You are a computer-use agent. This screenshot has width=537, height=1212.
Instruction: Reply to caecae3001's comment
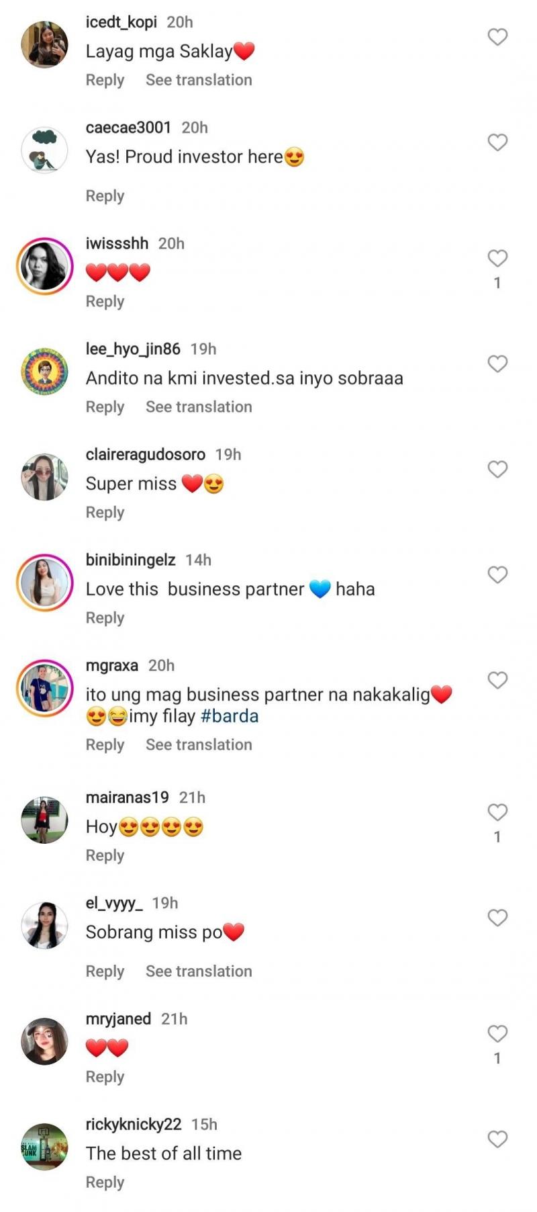[x=105, y=196]
